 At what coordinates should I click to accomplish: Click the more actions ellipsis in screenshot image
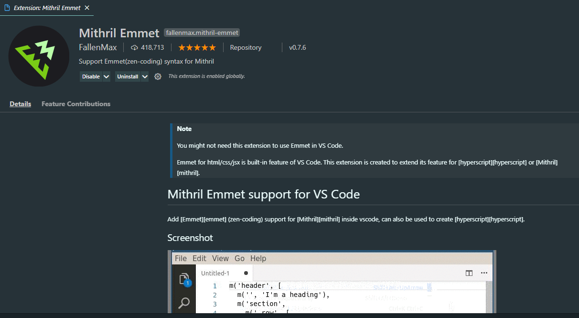[484, 273]
